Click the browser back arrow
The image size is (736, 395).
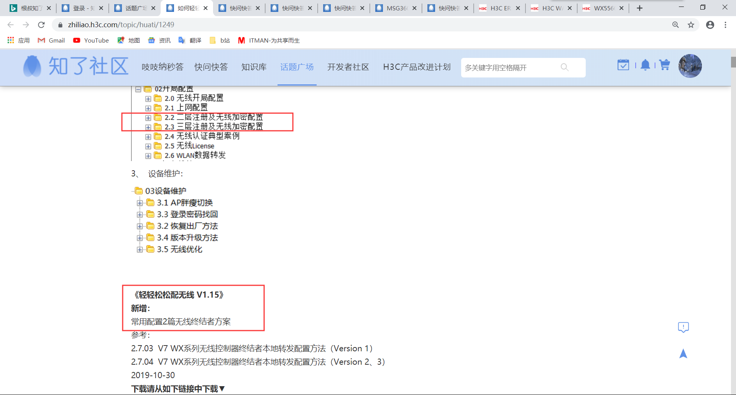click(10, 25)
